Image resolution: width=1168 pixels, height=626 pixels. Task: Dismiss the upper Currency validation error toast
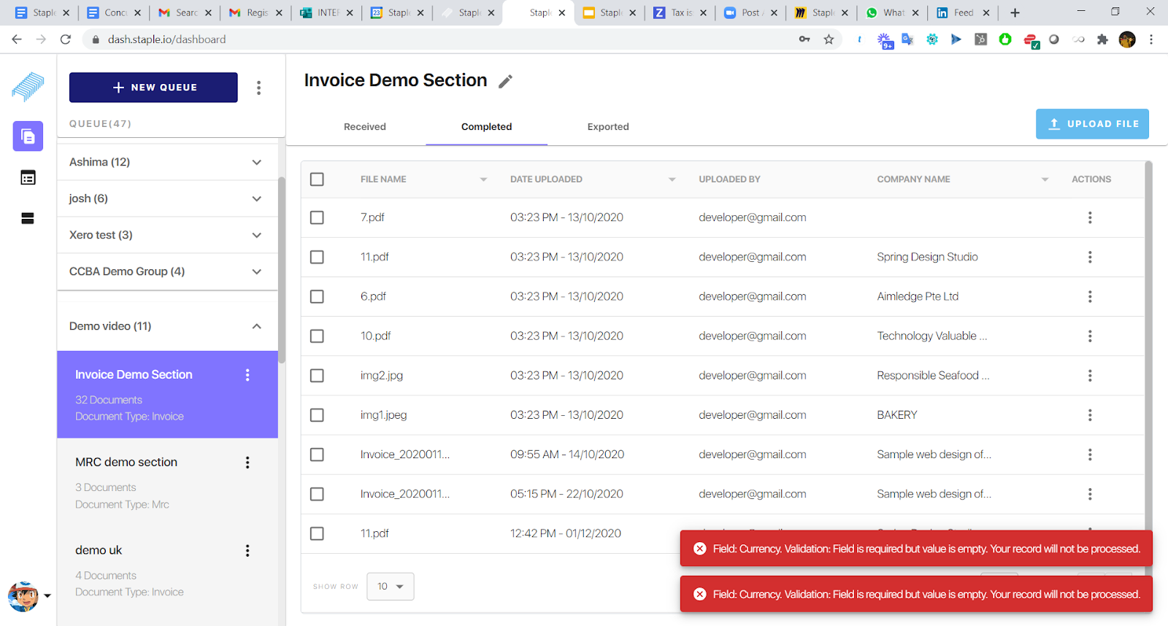point(699,549)
